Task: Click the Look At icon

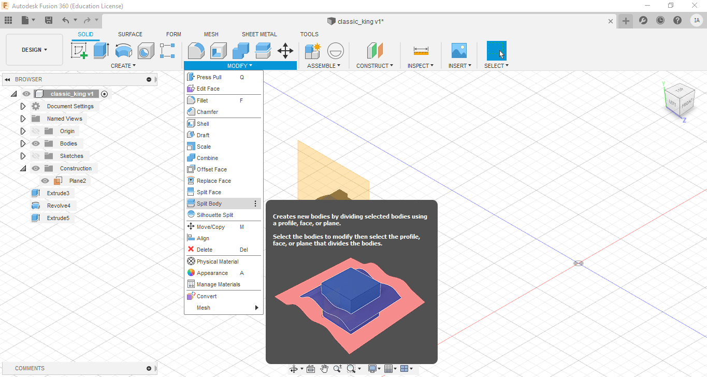Action: [311, 369]
